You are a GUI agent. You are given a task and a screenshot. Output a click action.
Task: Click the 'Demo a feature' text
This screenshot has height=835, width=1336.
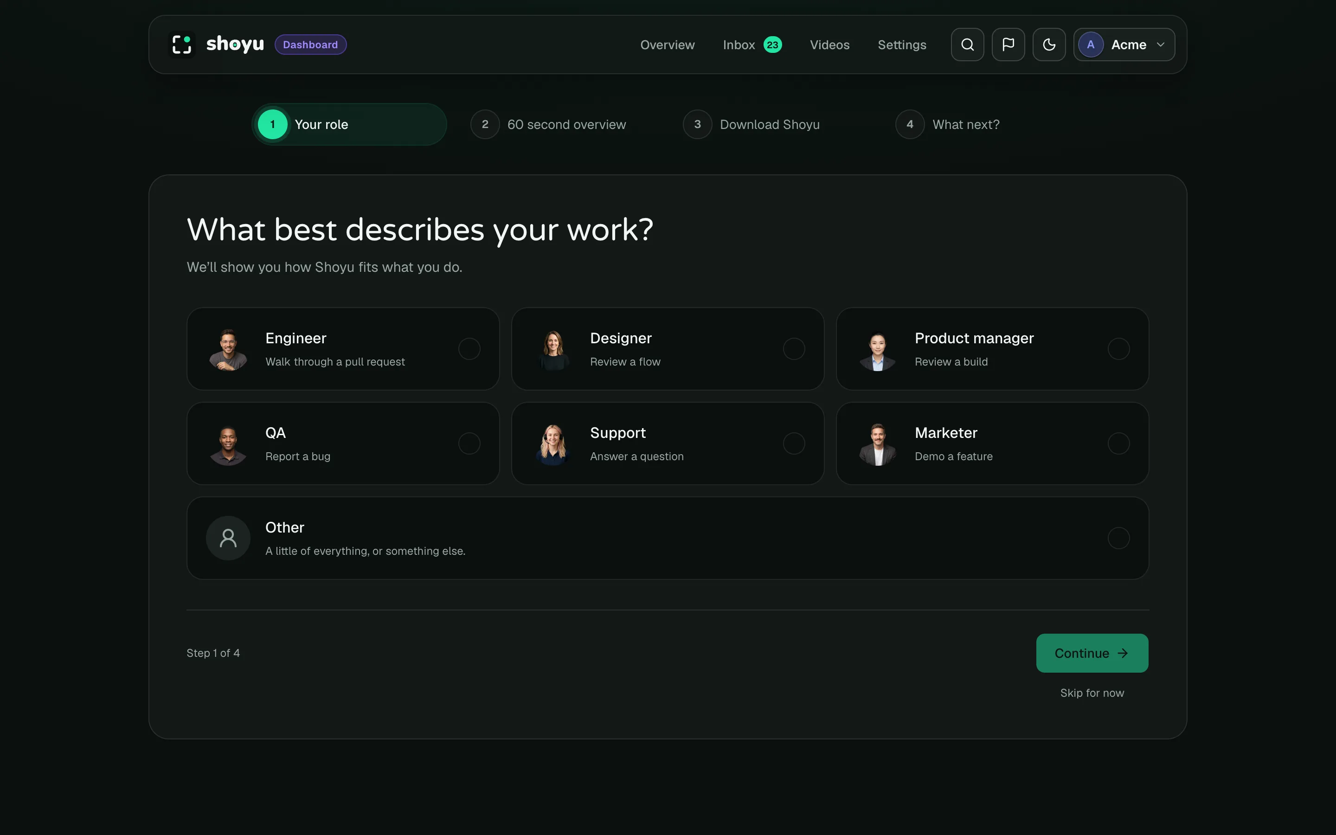[x=953, y=456]
